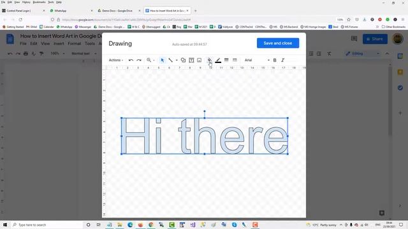Collapse the Docs menus with the chevron
The image size is (408, 229).
click(x=387, y=53)
